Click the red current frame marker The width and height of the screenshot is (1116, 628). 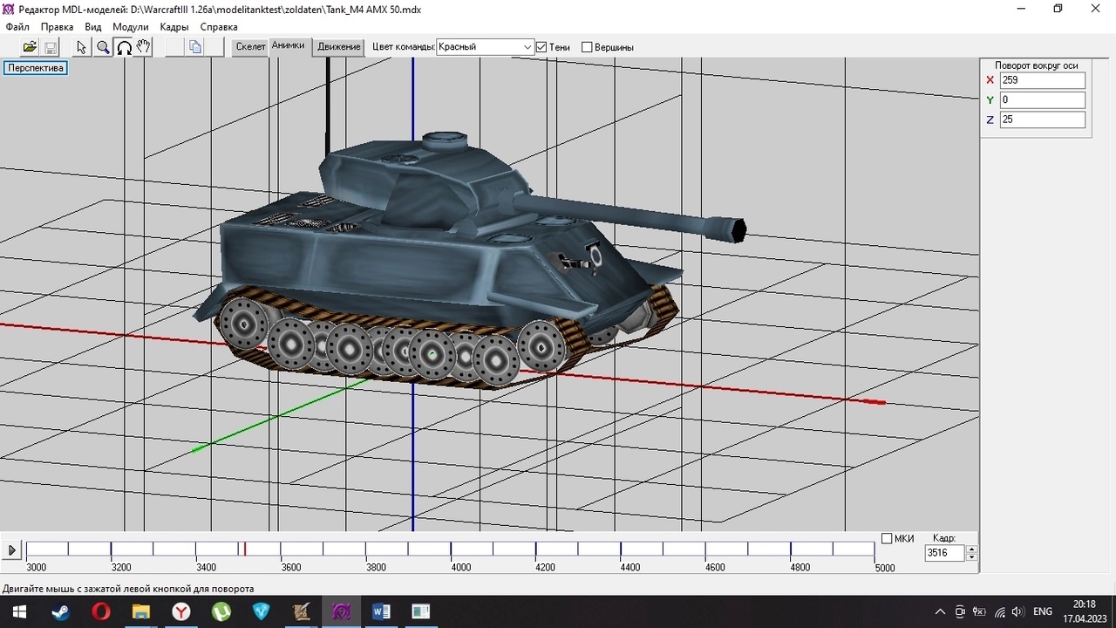pyautogui.click(x=245, y=549)
